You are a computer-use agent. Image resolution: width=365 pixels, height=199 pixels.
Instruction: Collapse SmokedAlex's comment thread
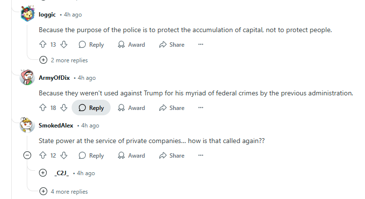28,156
